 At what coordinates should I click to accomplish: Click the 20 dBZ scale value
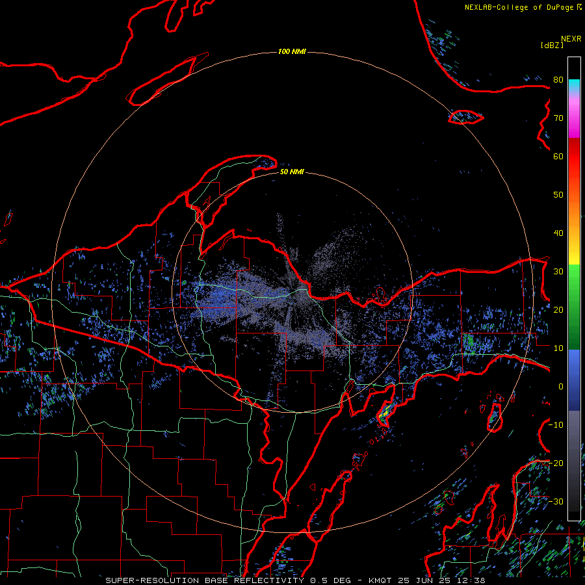click(558, 309)
